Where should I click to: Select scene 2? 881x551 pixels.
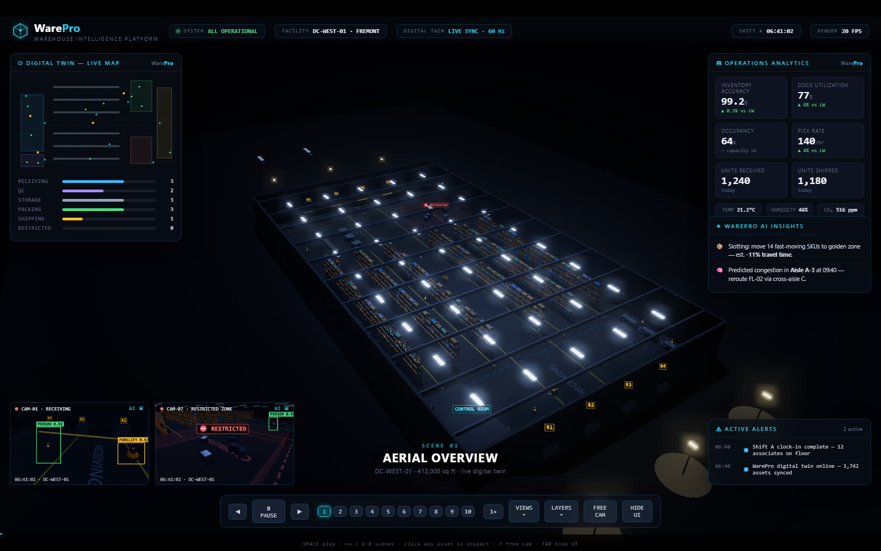(x=340, y=511)
